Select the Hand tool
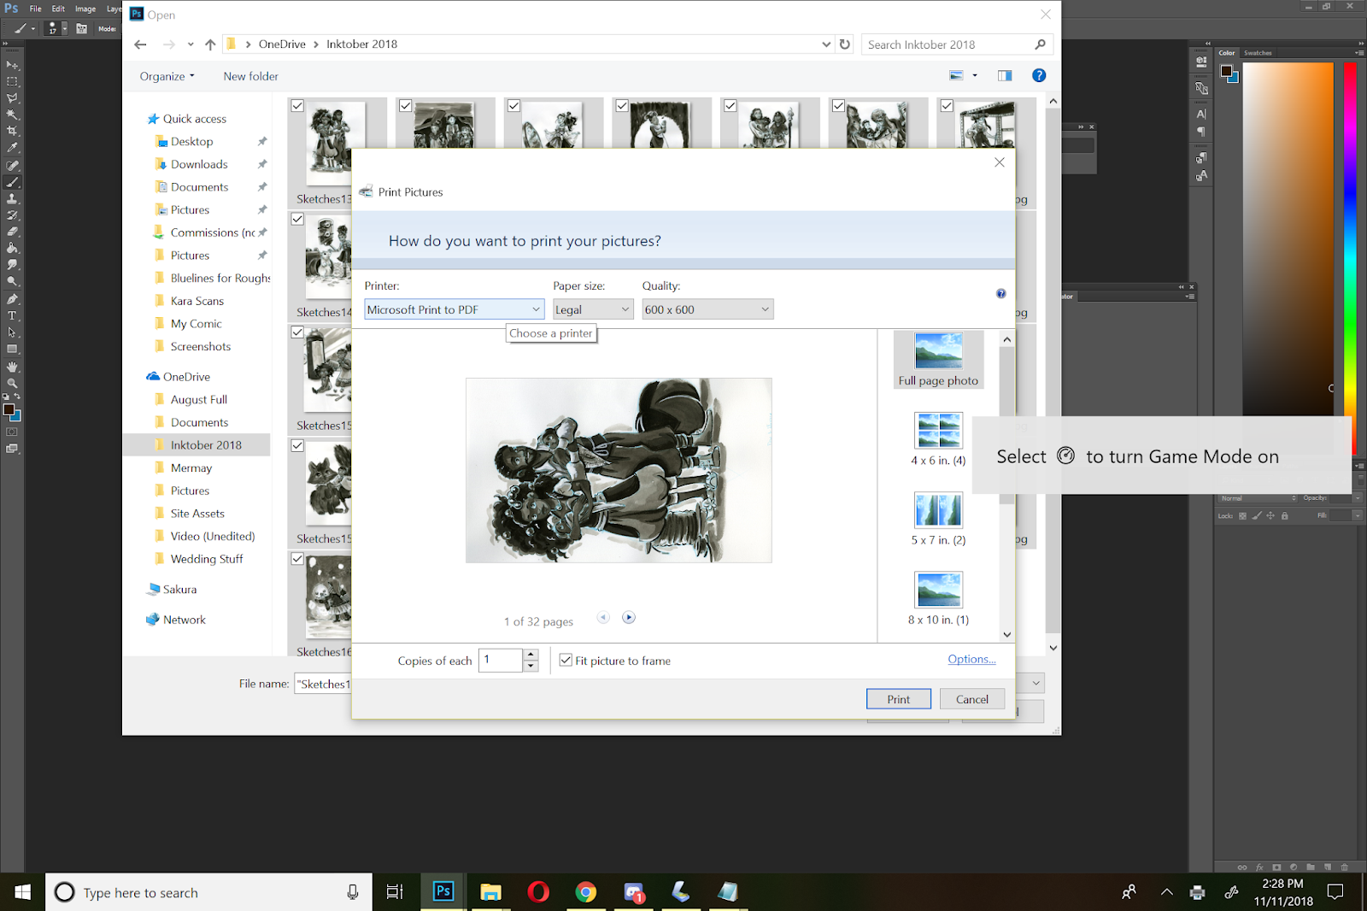Image resolution: width=1367 pixels, height=911 pixels. 12,367
